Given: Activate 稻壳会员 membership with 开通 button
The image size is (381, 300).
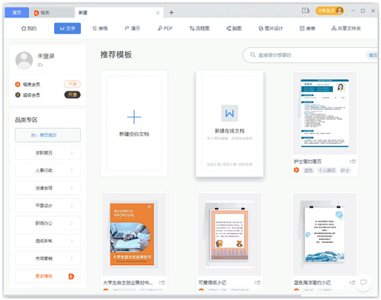Looking at the screenshot, I should tap(72, 84).
